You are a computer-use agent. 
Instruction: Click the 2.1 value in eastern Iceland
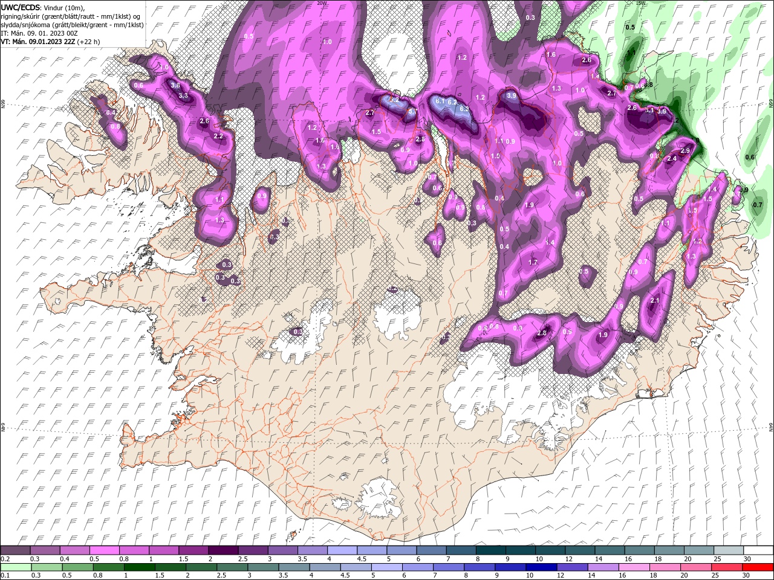point(655,301)
